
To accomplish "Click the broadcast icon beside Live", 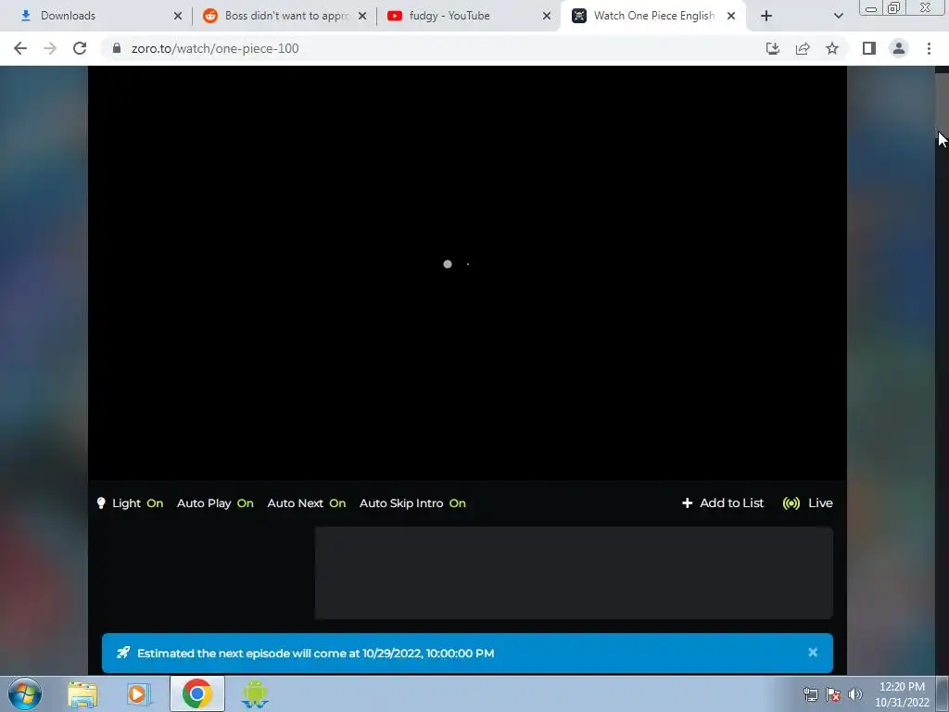I will 791,503.
